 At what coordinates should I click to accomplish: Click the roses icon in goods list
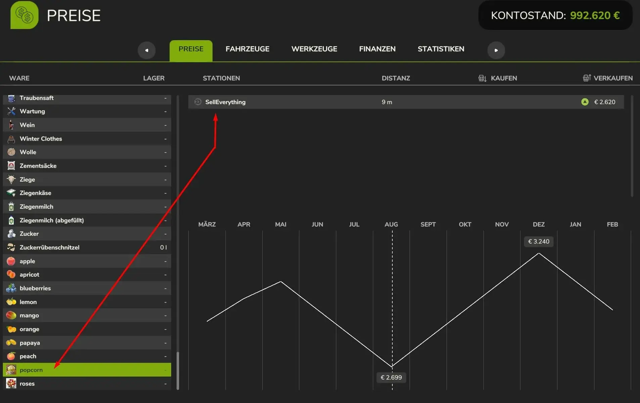tap(11, 384)
